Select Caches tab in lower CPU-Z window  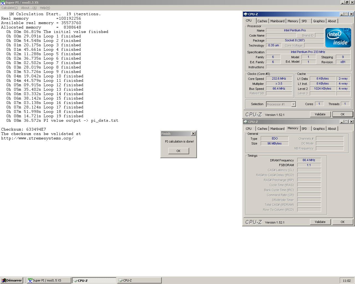click(262, 129)
